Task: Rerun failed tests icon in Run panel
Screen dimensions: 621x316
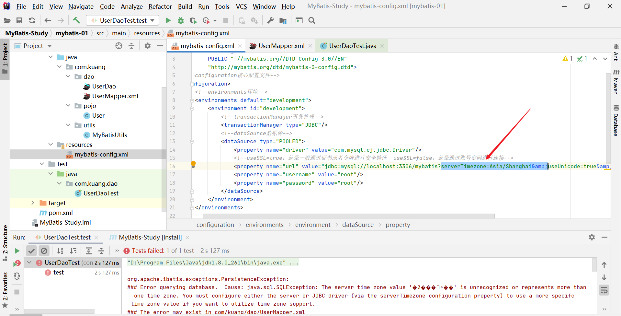Action: pyautogui.click(x=17, y=263)
